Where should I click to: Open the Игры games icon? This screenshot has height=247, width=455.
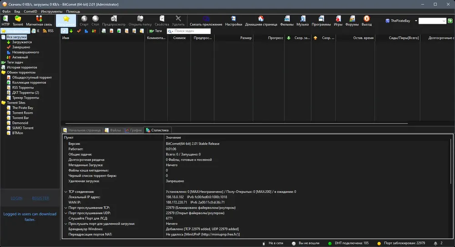click(x=338, y=20)
